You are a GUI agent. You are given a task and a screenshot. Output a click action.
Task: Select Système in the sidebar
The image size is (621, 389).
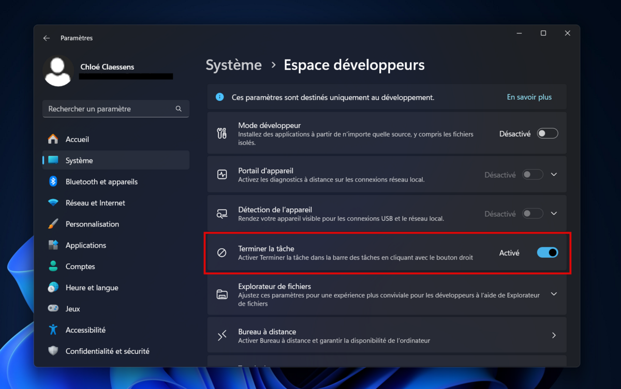[x=116, y=160]
